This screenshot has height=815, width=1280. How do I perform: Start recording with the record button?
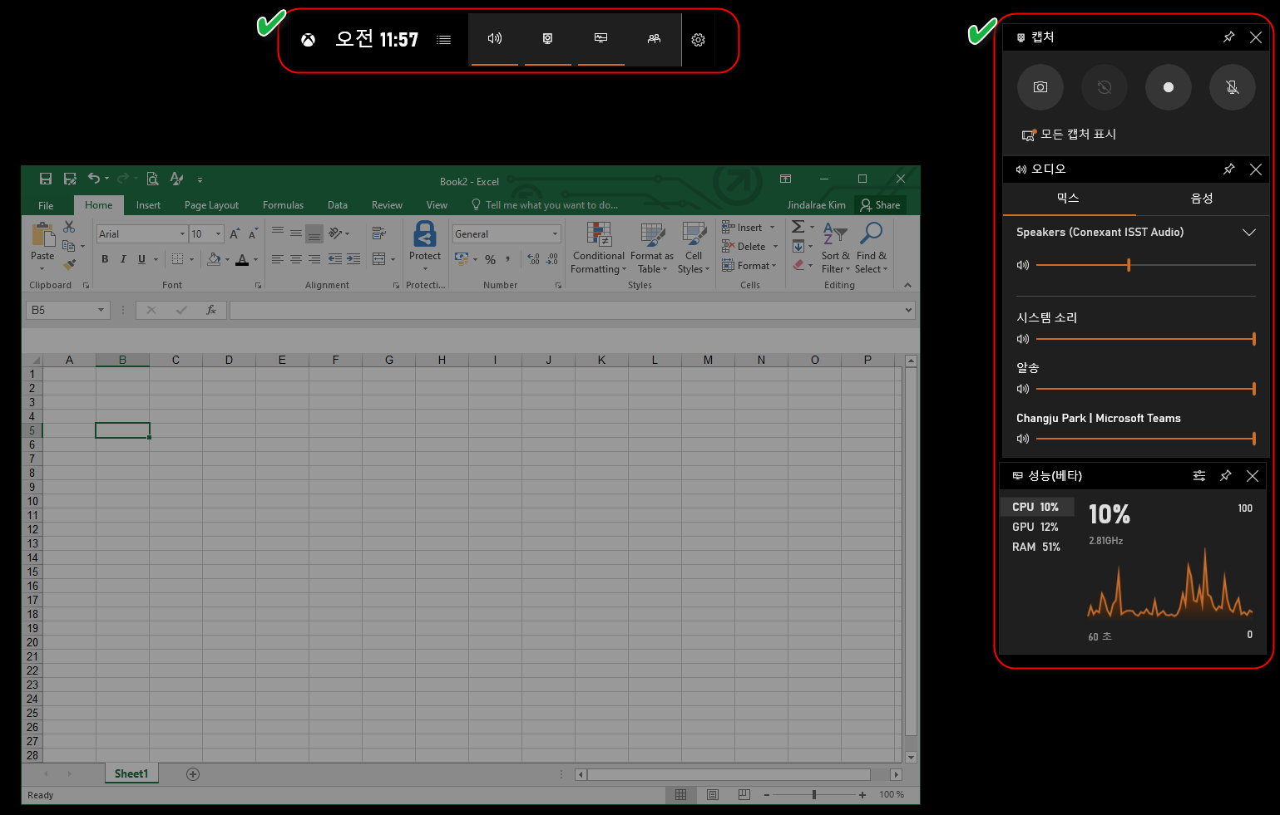(1169, 87)
